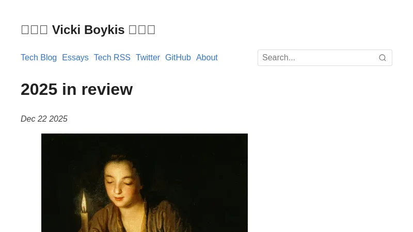Screen dimensions: 413x232
Task: Select the "2025 in review" post heading
Action: (x=76, y=89)
